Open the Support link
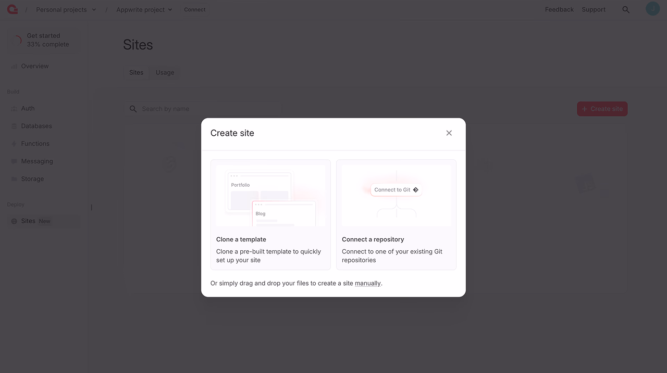This screenshot has height=373, width=667. (x=594, y=9)
